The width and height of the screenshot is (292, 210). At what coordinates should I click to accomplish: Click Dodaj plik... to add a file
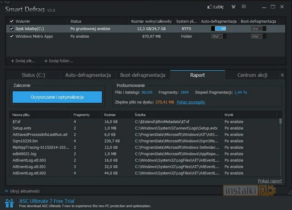23,61
